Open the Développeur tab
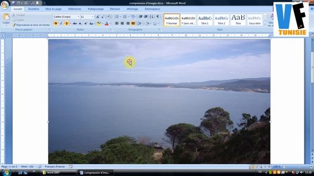This screenshot has width=314, height=176. pos(153,9)
